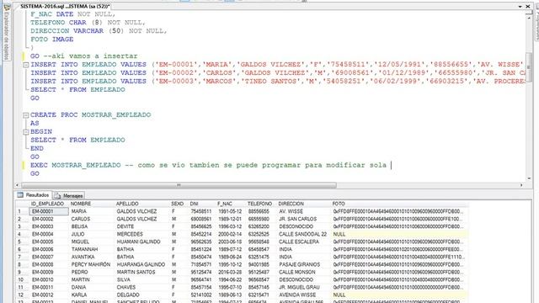The height and width of the screenshot is (303, 539).
Task: Click the editor horizontal scrollbar left arrow
Action: (x=17, y=185)
